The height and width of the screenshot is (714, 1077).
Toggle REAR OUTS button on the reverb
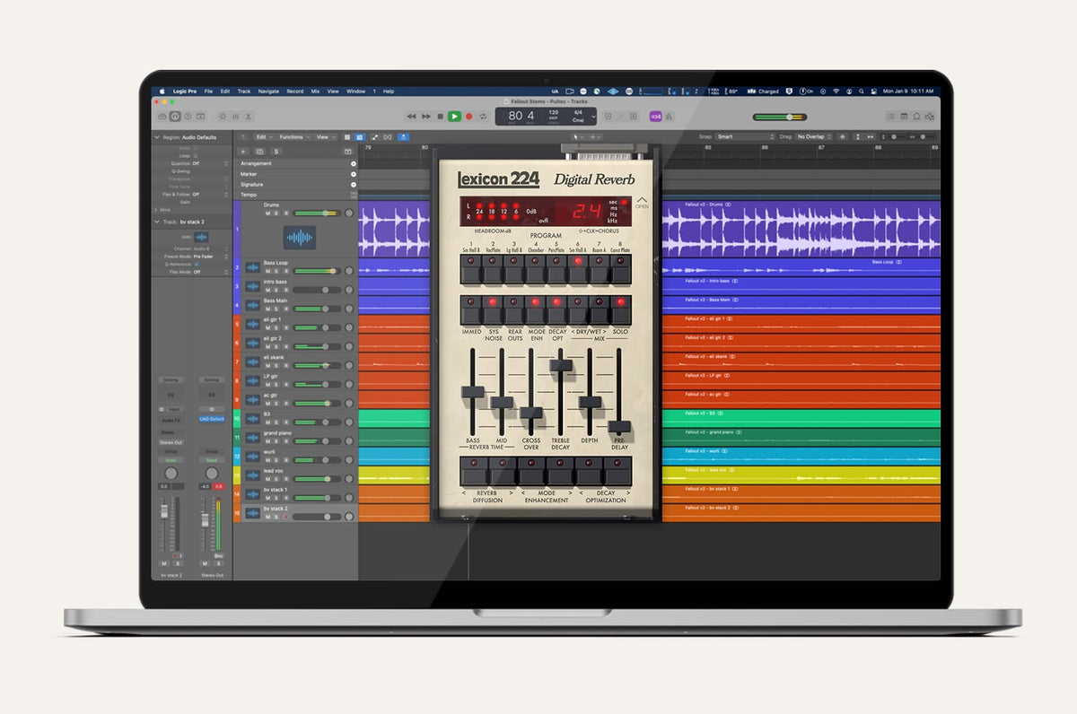coord(514,310)
